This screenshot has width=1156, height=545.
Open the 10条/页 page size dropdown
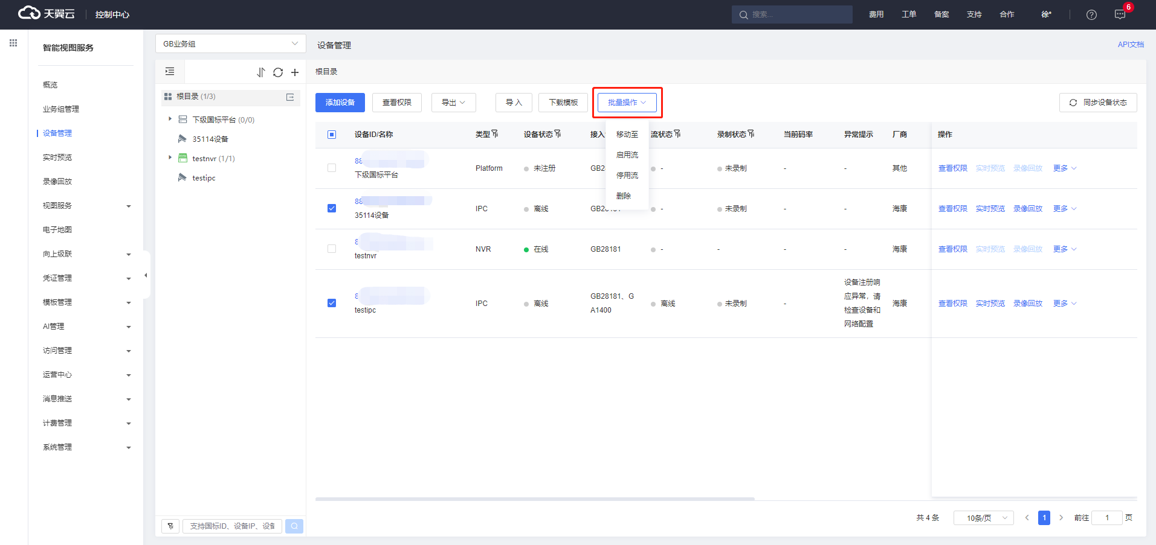tap(983, 518)
